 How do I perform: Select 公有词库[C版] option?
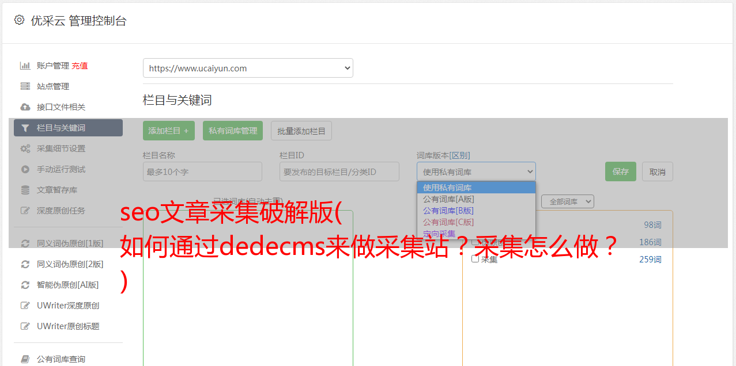point(476,222)
